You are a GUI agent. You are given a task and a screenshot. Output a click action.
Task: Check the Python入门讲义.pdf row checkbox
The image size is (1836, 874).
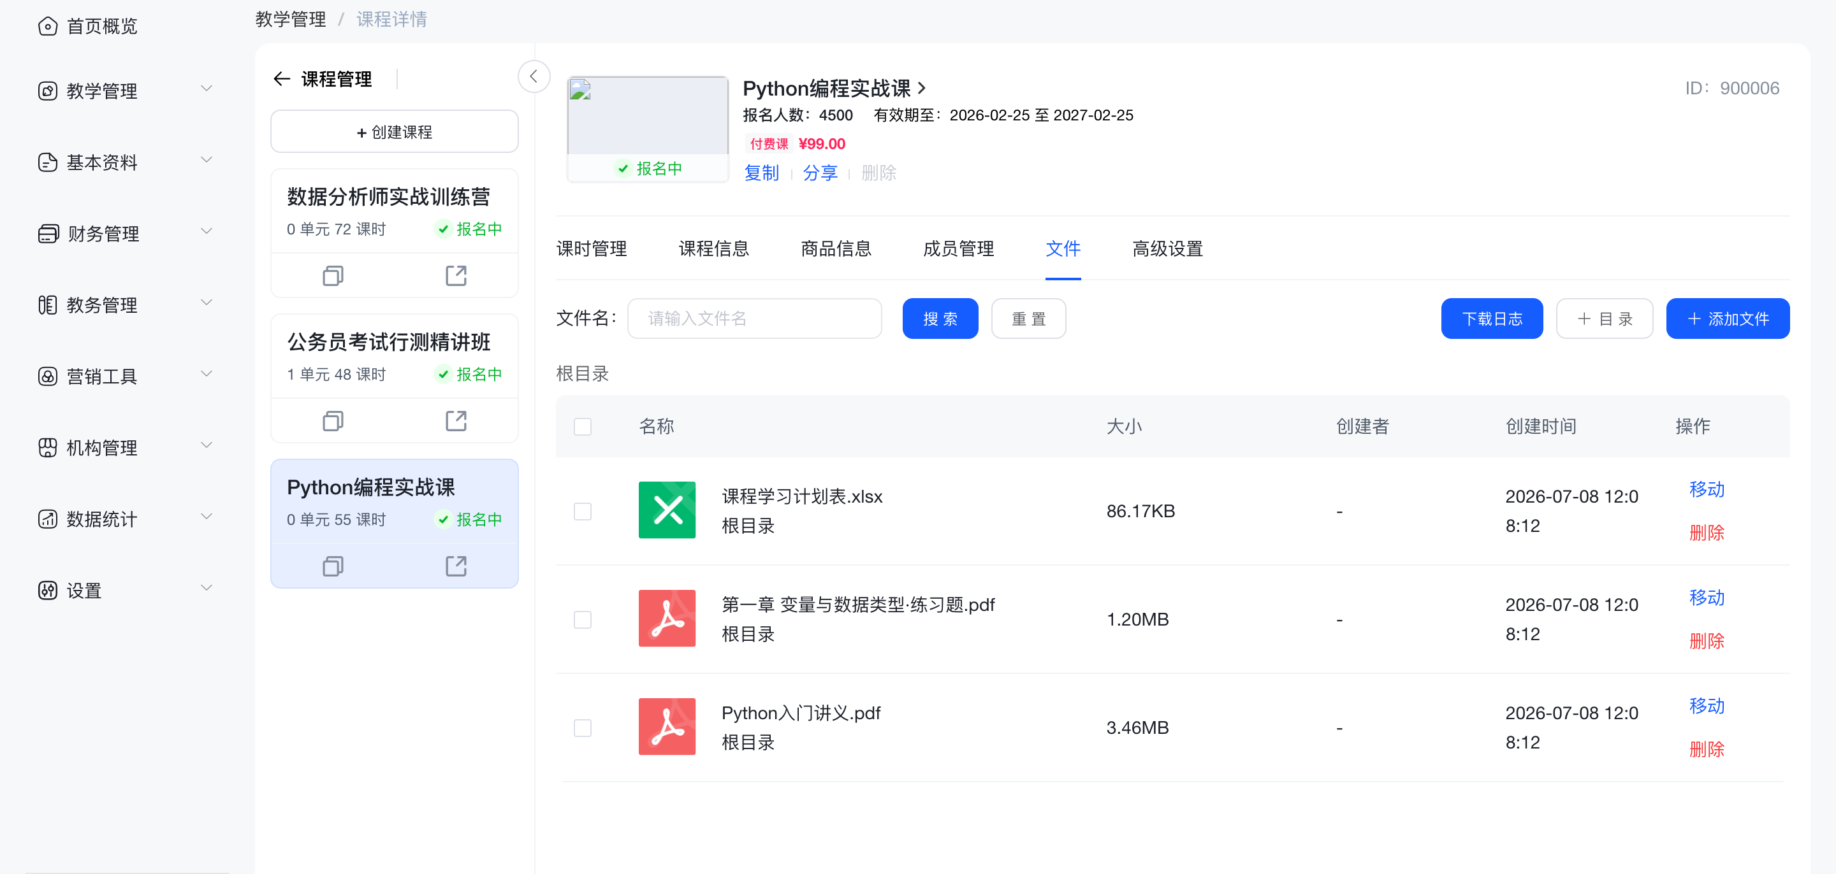(582, 727)
